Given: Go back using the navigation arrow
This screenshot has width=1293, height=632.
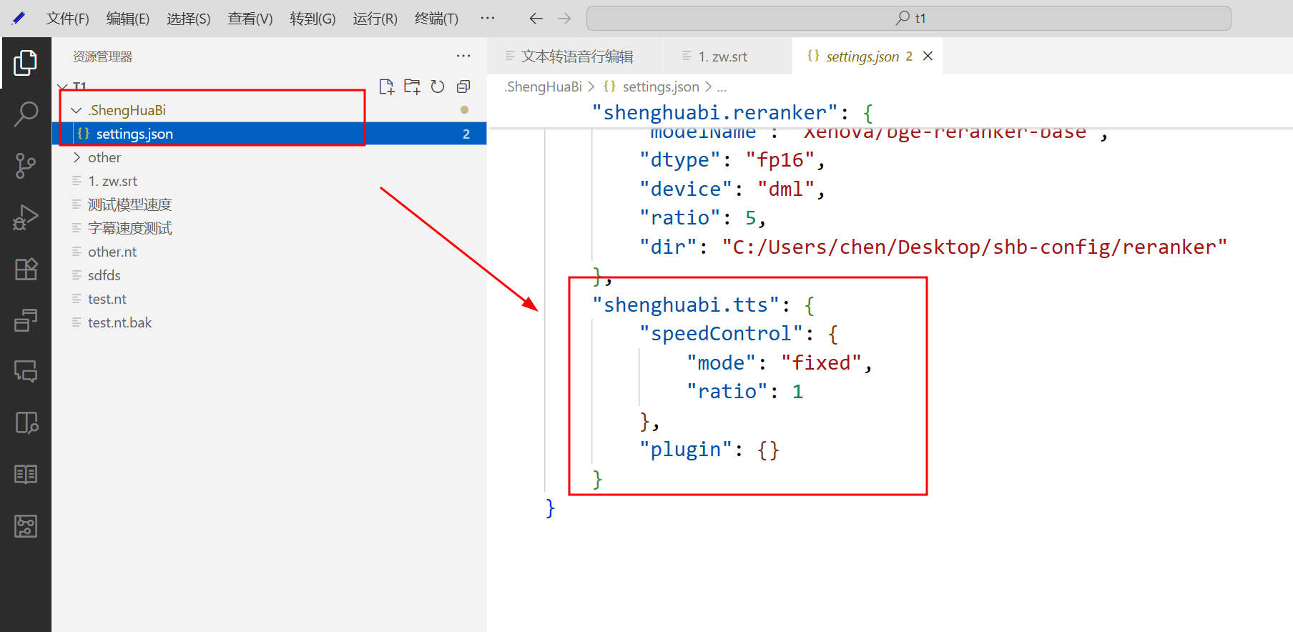Looking at the screenshot, I should click(x=536, y=19).
